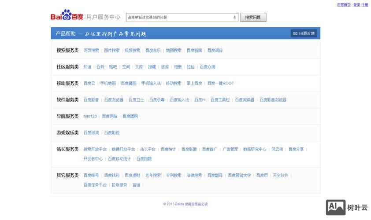Image resolution: width=371 pixels, height=220 pixels.
Task: Open 百度帐号 link
Action: click(x=91, y=175)
